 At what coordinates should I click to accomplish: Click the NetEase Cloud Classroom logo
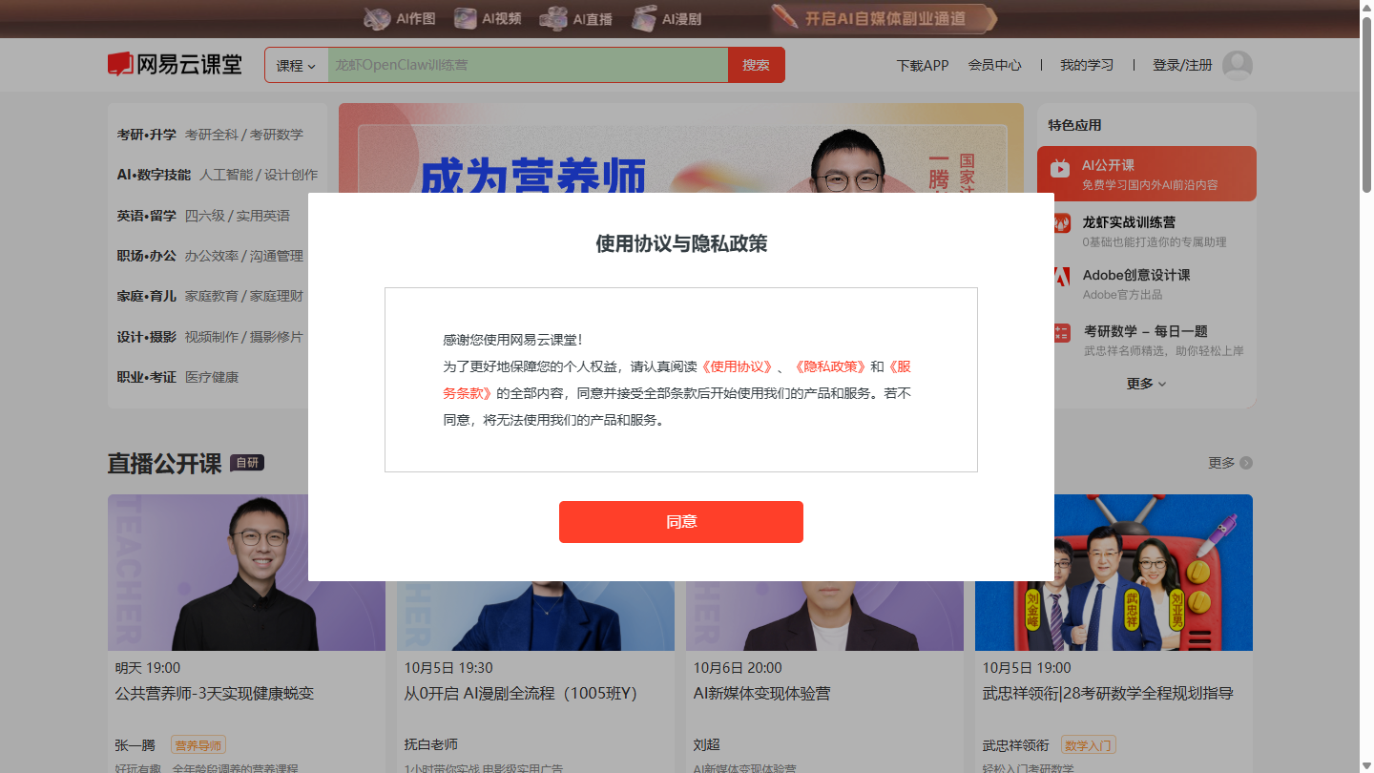coord(175,65)
